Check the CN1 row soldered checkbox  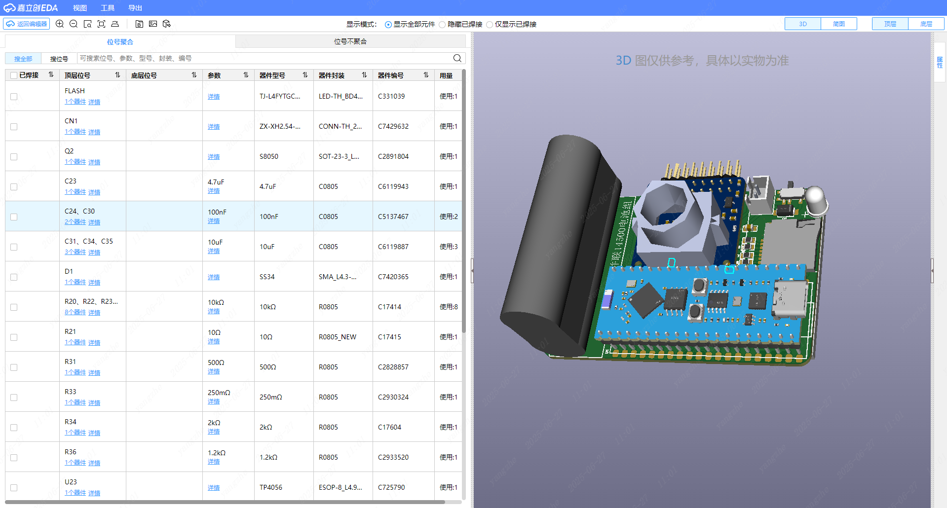tap(14, 127)
